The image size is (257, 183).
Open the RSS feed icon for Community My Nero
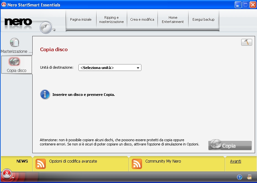pos(137,164)
